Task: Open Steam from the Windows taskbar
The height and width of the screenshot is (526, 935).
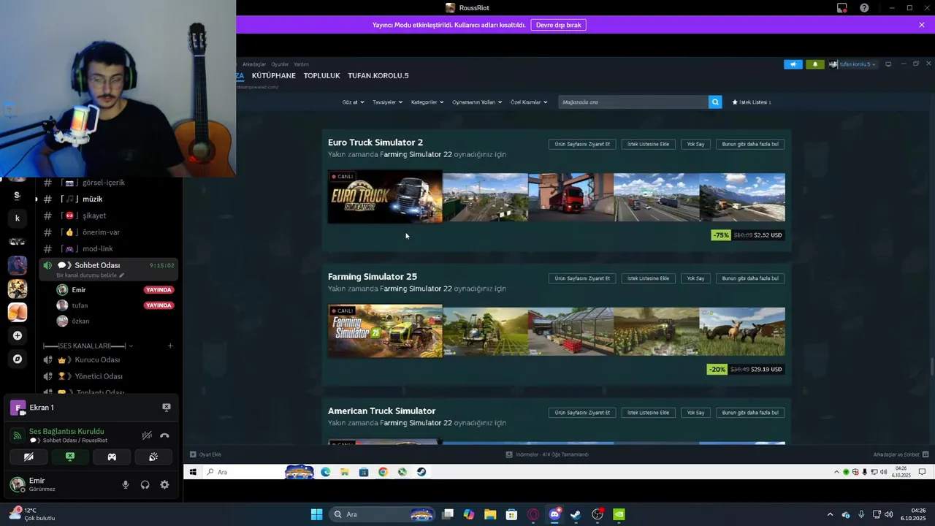Action: pos(576,514)
